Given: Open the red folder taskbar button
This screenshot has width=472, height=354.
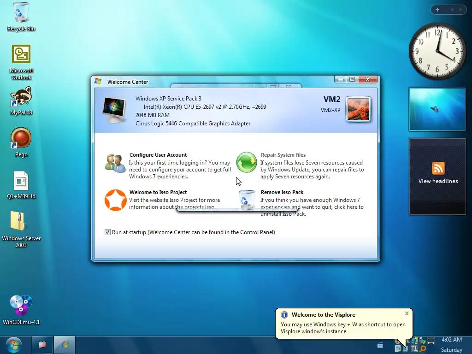Looking at the screenshot, I should [42, 345].
